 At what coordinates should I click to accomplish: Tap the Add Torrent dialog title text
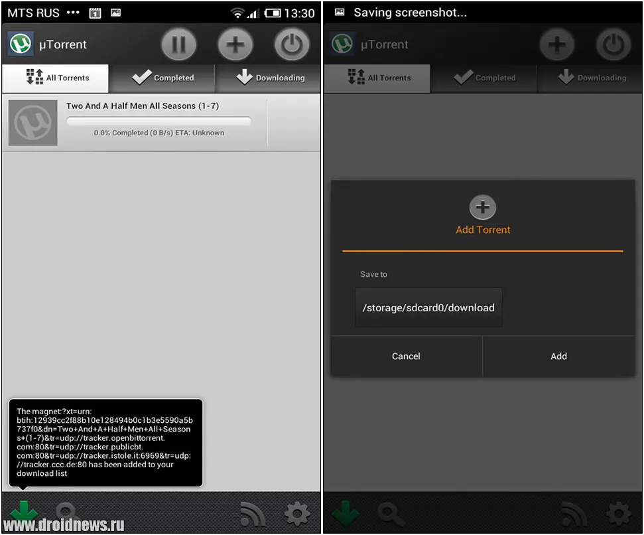483,230
